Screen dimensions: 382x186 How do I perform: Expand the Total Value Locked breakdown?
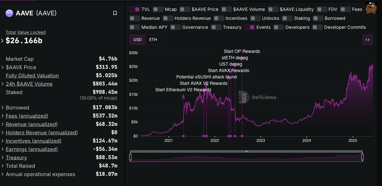coord(3,41)
